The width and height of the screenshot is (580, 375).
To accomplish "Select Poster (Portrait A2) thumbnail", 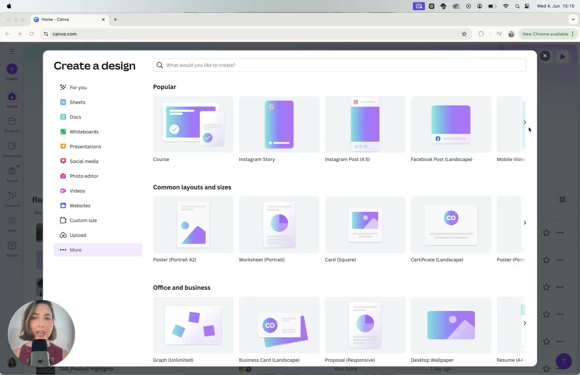I will point(193,225).
